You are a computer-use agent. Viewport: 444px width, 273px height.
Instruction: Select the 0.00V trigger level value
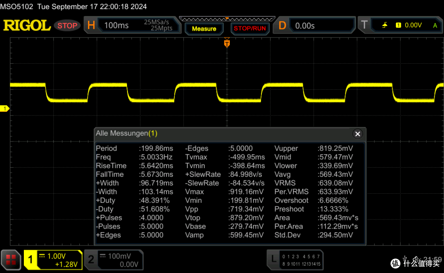[x=413, y=25]
